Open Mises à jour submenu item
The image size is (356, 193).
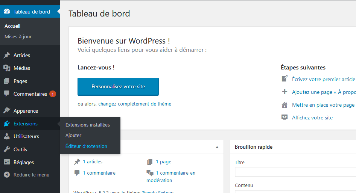point(18,36)
